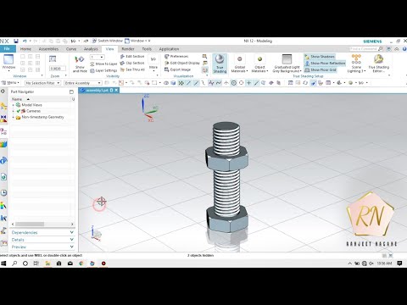Open the Constraint Navigator sidebar icon
This screenshot has height=305, width=407.
3,119
